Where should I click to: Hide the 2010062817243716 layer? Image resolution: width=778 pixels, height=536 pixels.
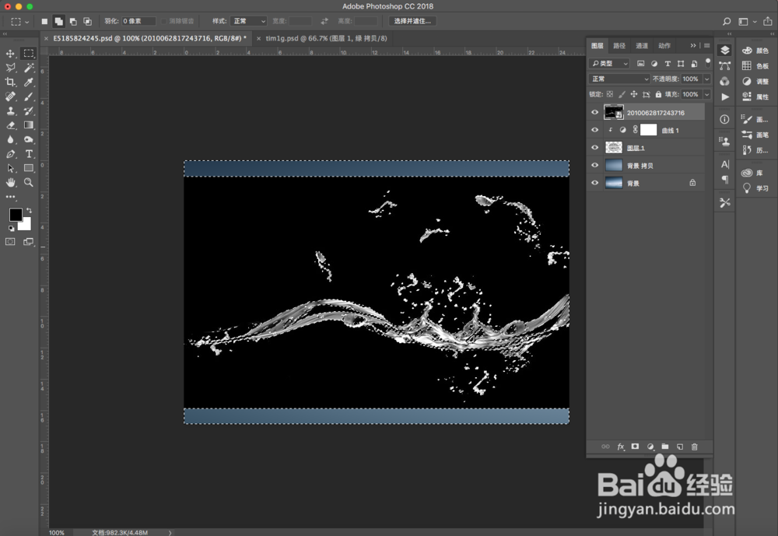point(594,112)
